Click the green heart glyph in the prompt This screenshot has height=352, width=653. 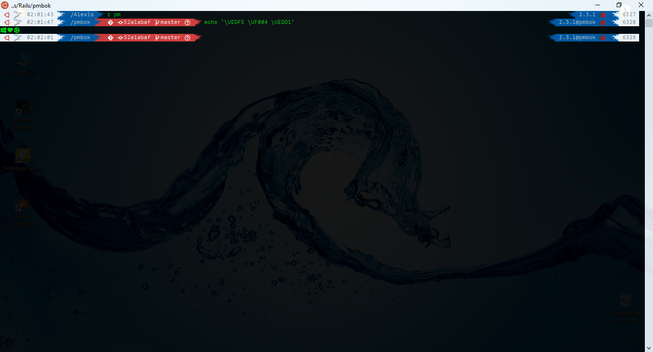tap(10, 30)
